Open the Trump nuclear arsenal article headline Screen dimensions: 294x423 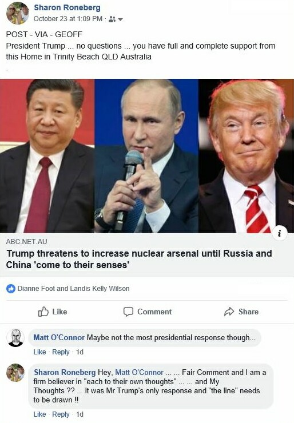(x=139, y=259)
